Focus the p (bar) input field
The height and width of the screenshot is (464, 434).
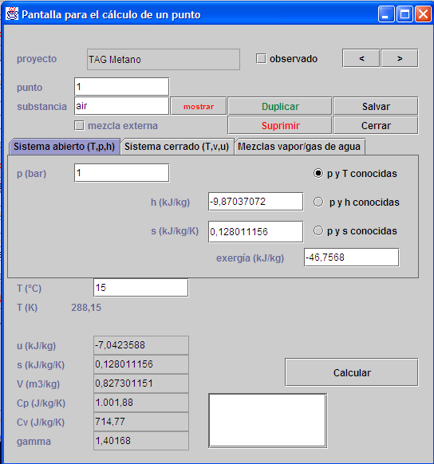tap(122, 173)
